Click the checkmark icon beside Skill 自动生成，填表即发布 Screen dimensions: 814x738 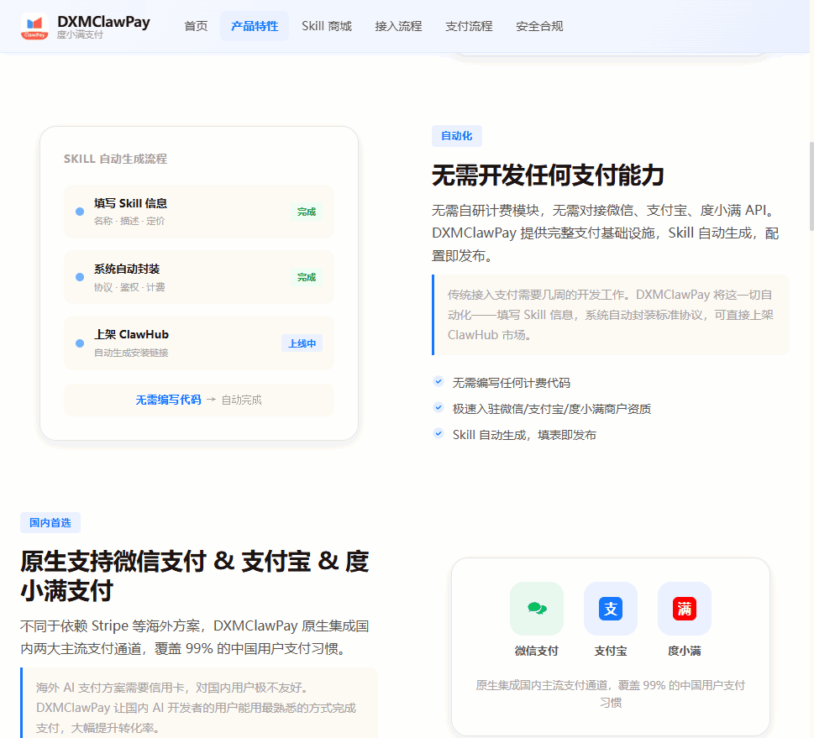coord(439,433)
